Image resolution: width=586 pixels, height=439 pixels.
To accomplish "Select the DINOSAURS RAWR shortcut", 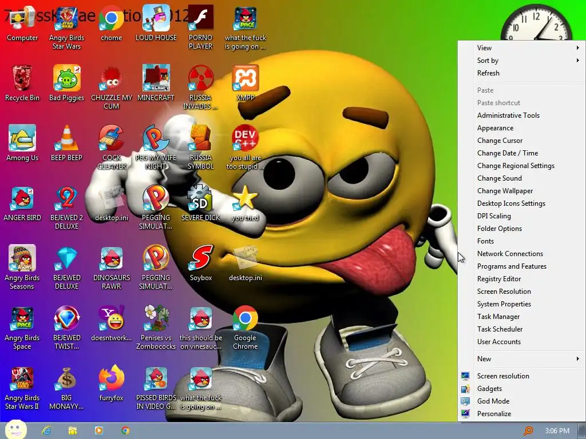I will coord(112,268).
